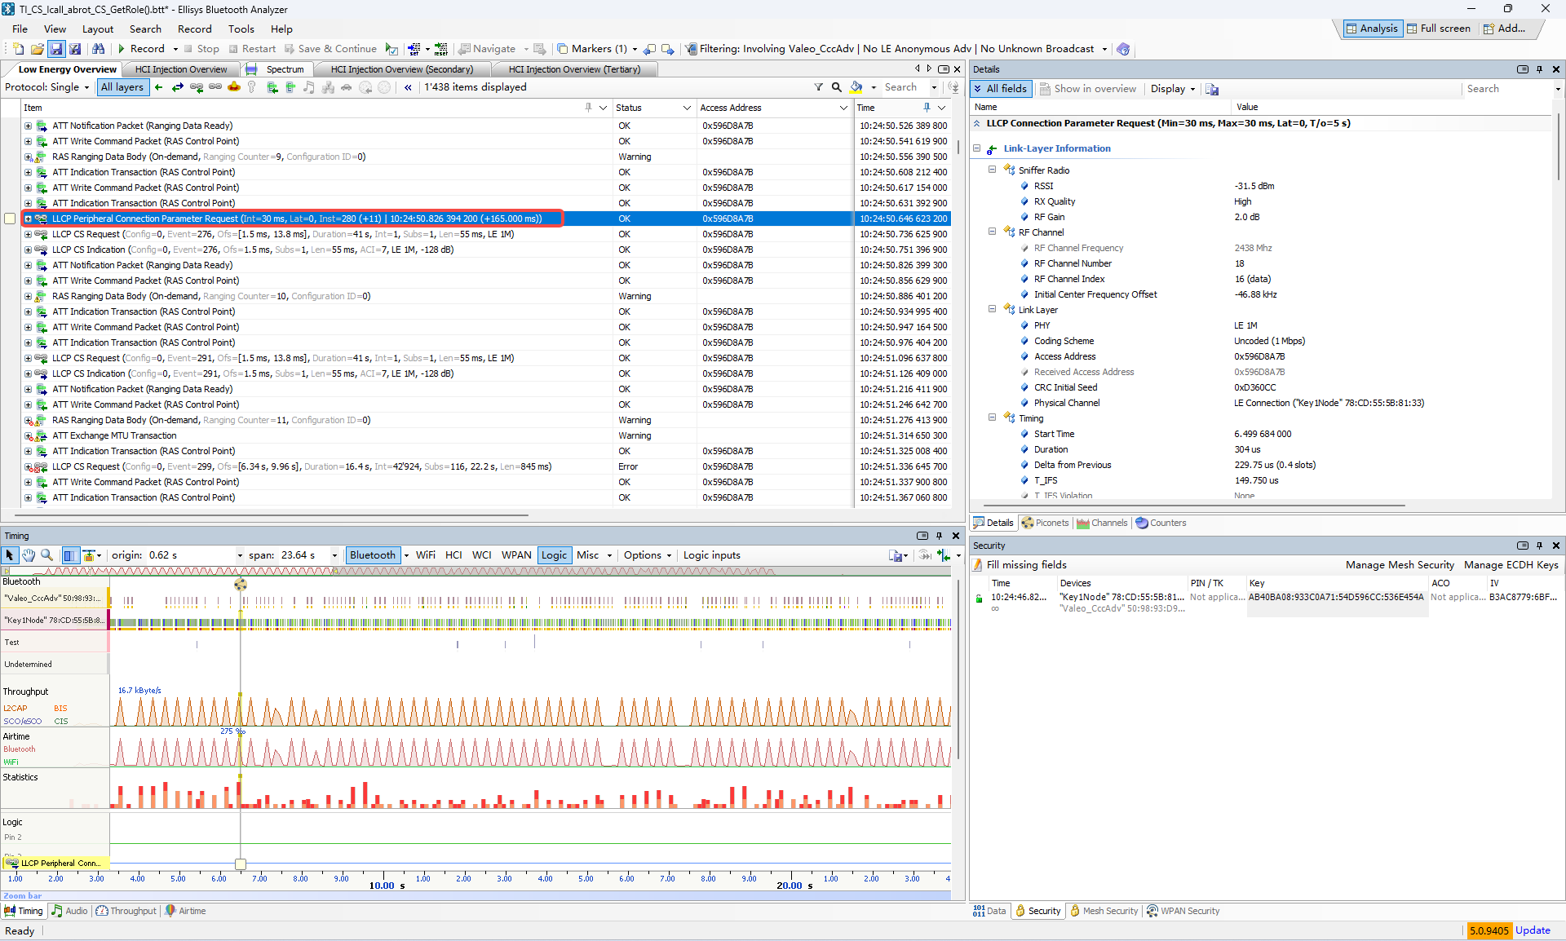The width and height of the screenshot is (1566, 941).
Task: Click the binoculars Find icon
Action: point(99,49)
